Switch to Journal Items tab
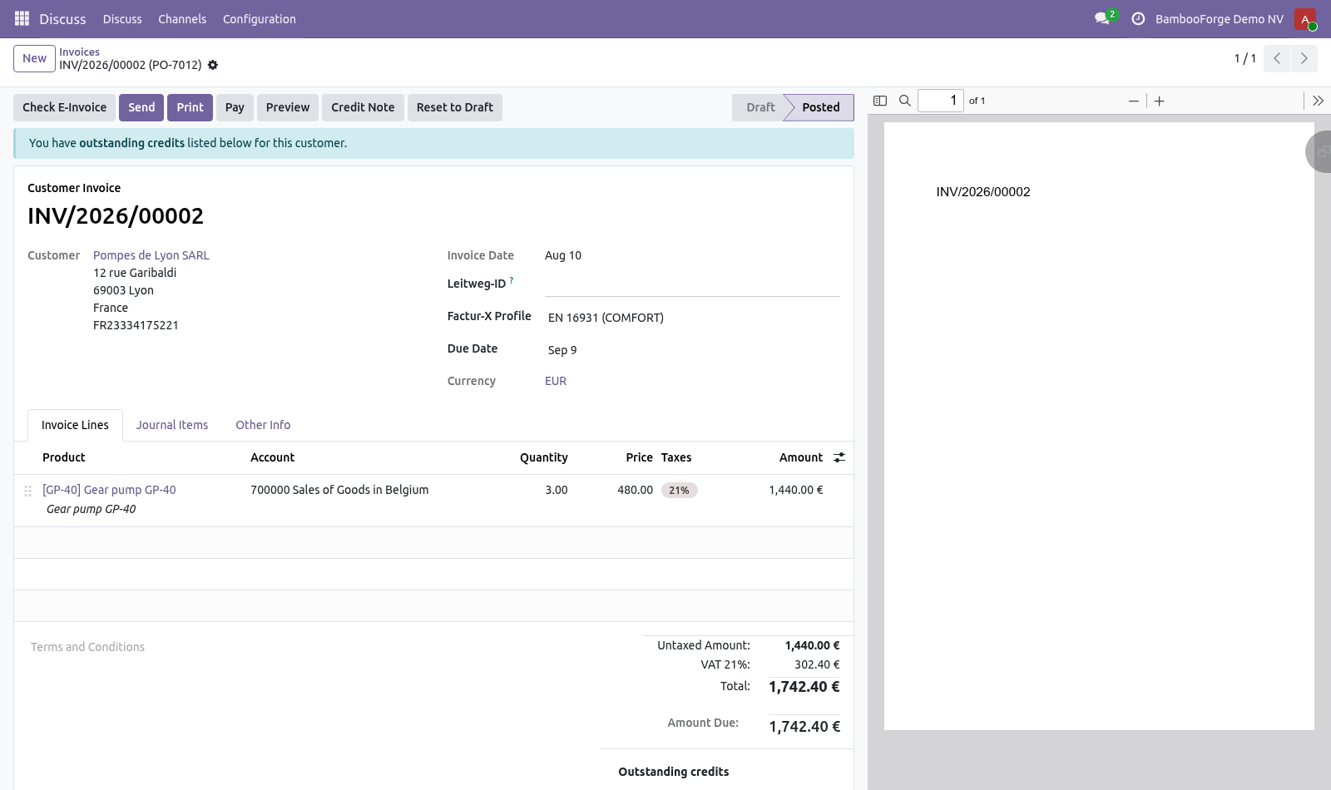The width and height of the screenshot is (1331, 790). 172,425
